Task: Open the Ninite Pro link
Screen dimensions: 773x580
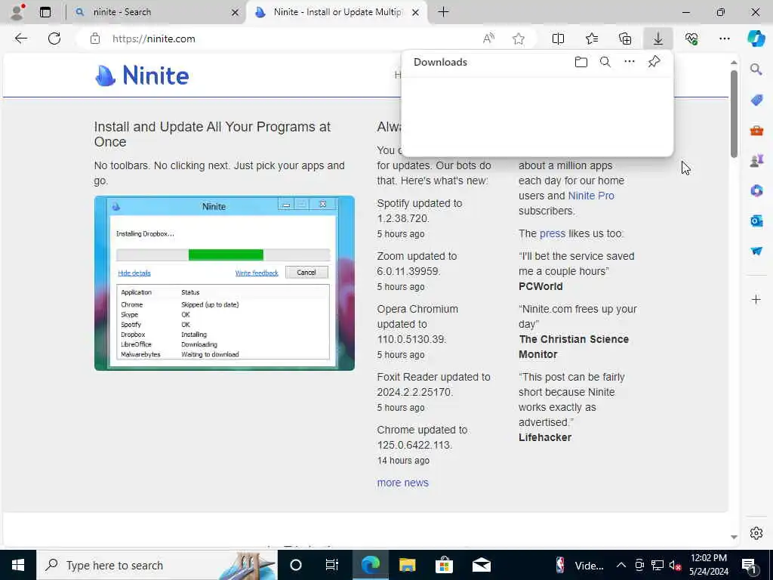Action: (x=590, y=196)
